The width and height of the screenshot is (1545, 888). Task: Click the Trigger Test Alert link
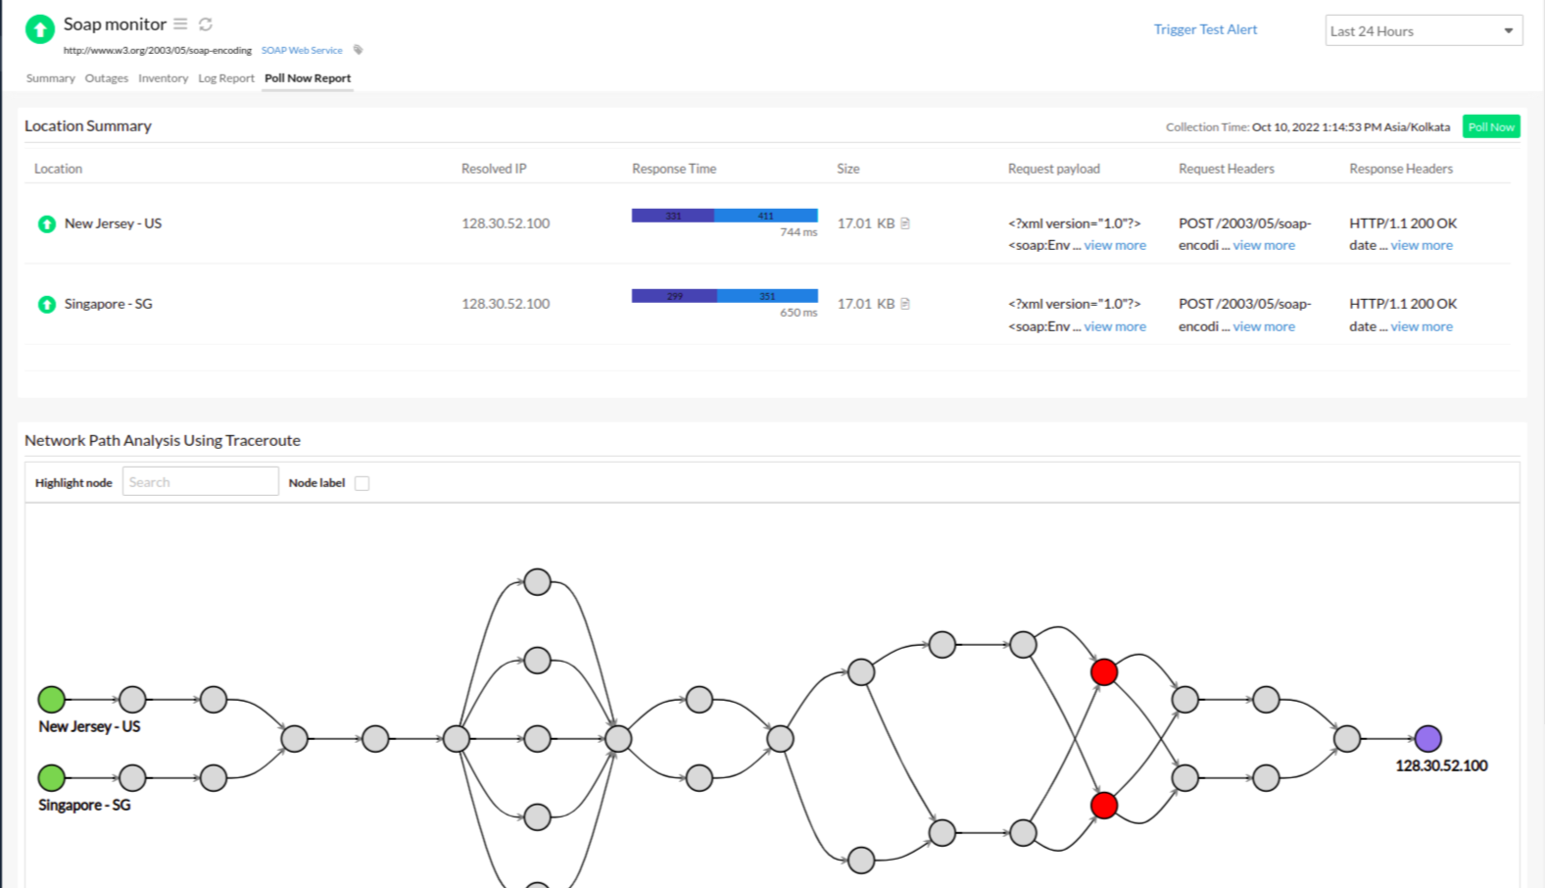(1205, 29)
